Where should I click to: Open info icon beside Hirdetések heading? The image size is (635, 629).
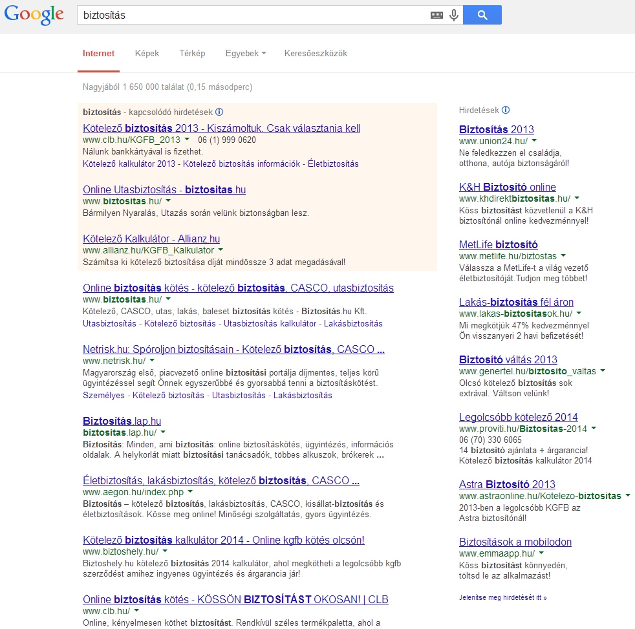506,110
